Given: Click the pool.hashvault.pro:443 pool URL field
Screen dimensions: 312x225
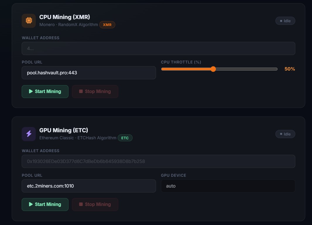Looking at the screenshot, I should (x=89, y=73).
